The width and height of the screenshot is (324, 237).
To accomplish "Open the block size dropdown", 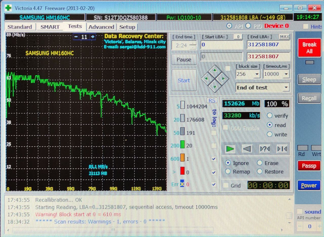I will 257,74.
